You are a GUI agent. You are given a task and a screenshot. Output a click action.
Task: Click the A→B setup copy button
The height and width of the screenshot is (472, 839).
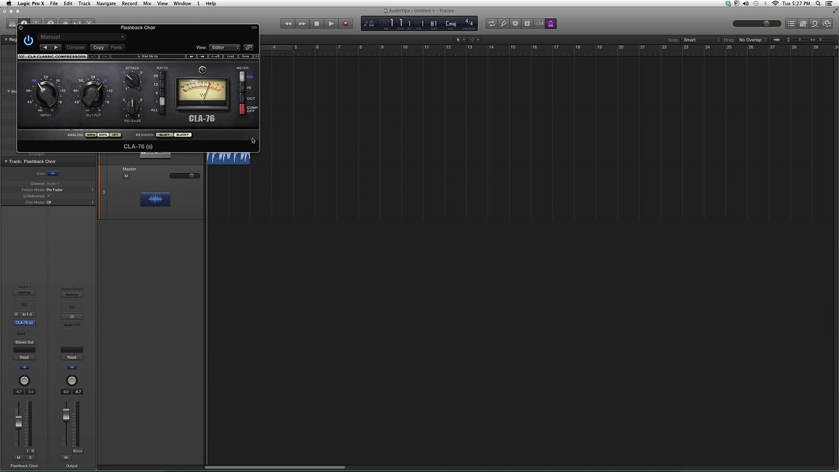coord(216,56)
